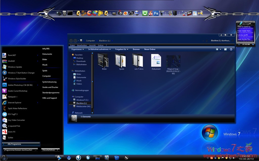The height and width of the screenshot is (161, 259).
Task: Click the Neuer Ordner button
Action: (x=150, y=49)
